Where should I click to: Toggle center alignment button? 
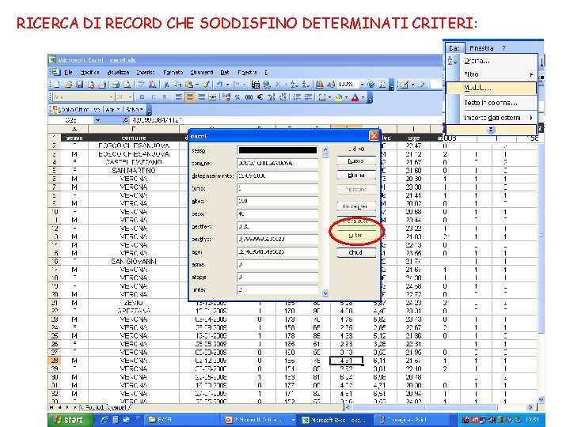click(x=190, y=97)
